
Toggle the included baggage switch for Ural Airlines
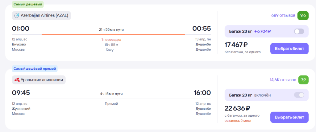click(299, 95)
